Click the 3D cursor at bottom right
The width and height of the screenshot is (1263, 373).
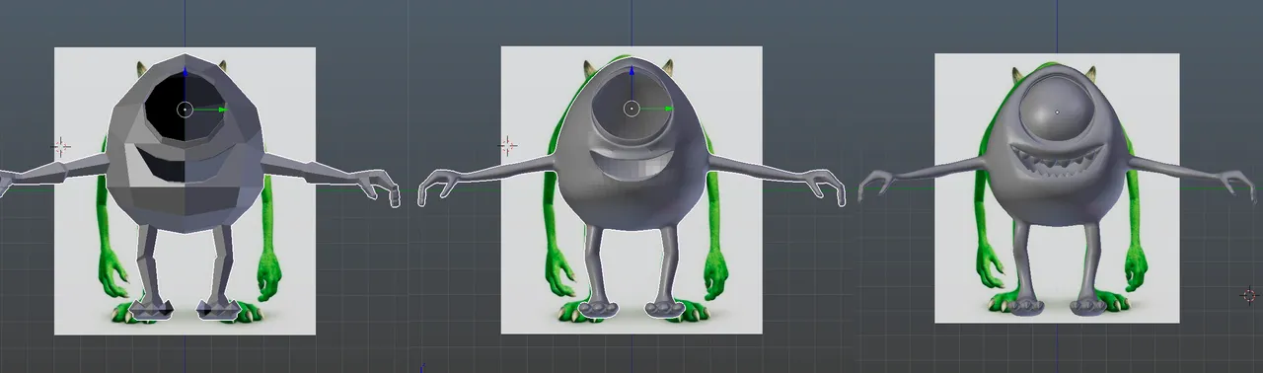1249,295
